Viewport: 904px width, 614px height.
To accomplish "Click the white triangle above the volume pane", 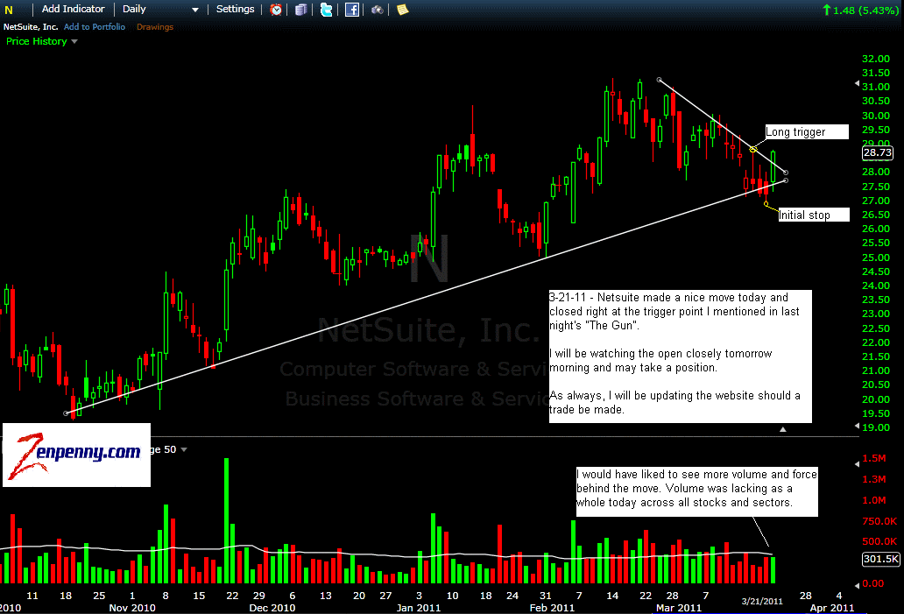I will [782, 429].
